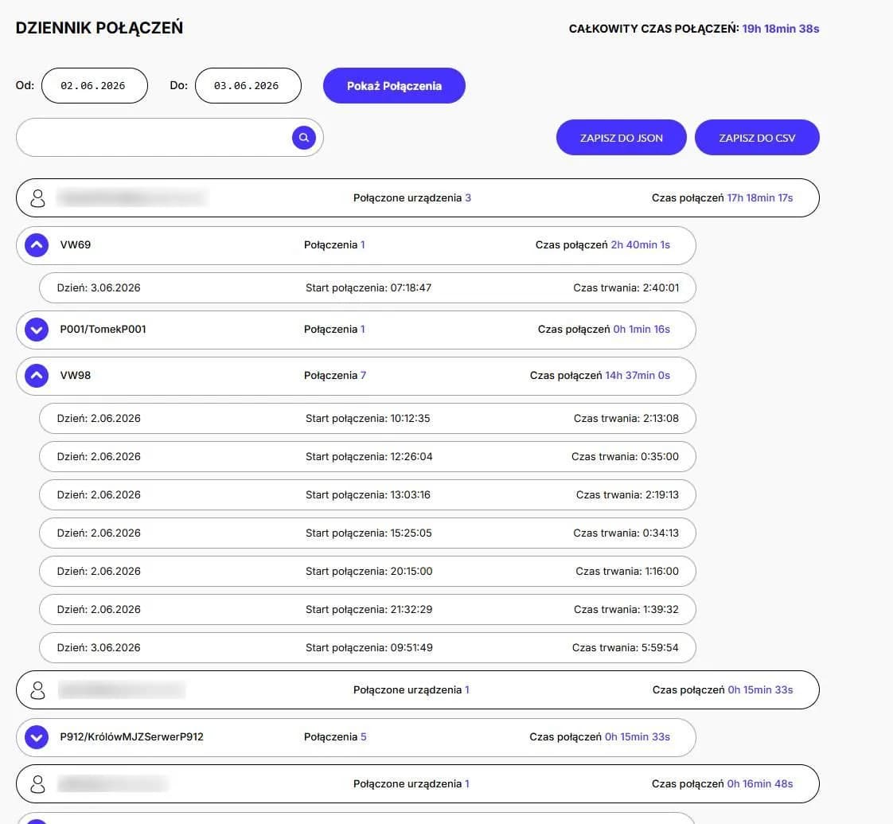Click the search magnifier icon button
Image resolution: width=893 pixels, height=824 pixels.
pos(304,137)
